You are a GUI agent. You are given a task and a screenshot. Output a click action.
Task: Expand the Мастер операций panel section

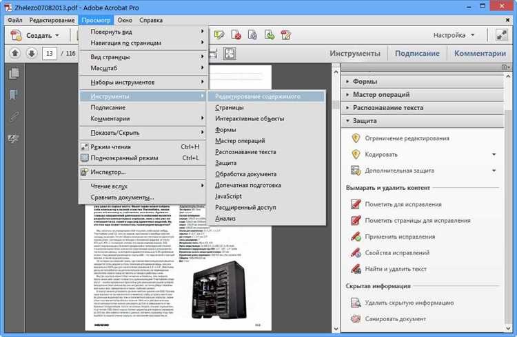click(x=423, y=94)
